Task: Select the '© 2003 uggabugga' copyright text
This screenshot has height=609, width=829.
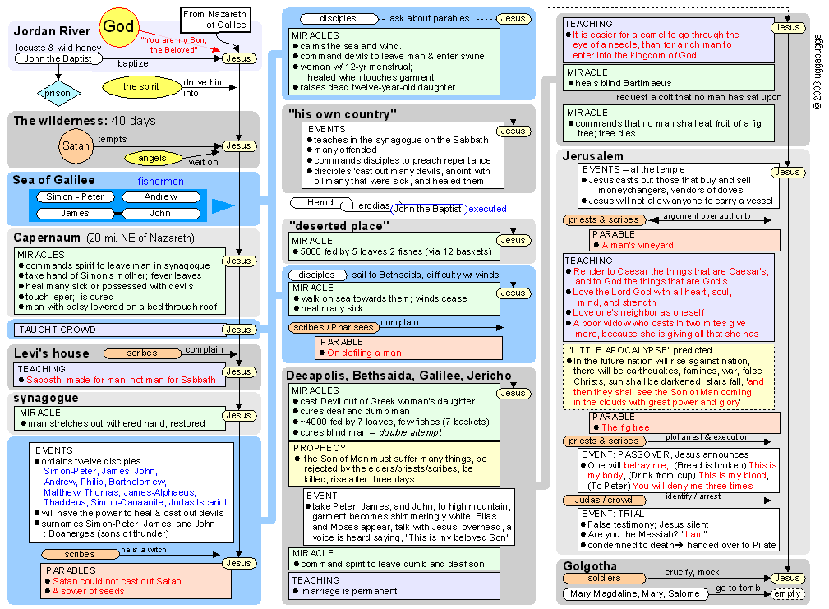Action: (817, 72)
